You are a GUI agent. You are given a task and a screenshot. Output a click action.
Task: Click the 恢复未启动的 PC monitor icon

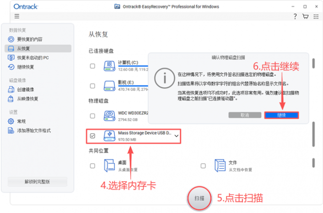click(11, 57)
